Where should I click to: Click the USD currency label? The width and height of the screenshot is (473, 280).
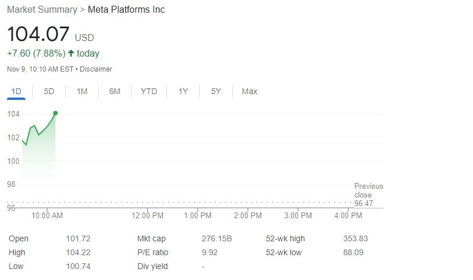84,38
